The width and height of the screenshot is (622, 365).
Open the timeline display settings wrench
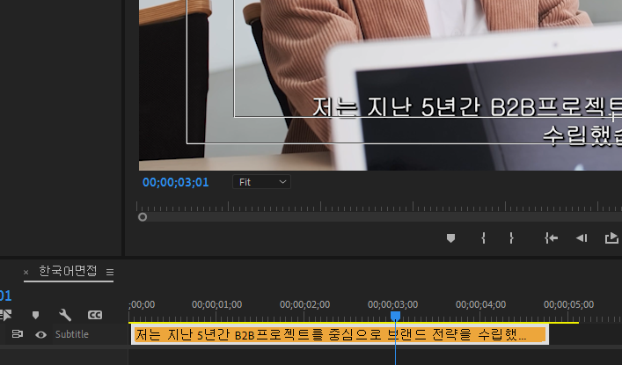tap(65, 315)
